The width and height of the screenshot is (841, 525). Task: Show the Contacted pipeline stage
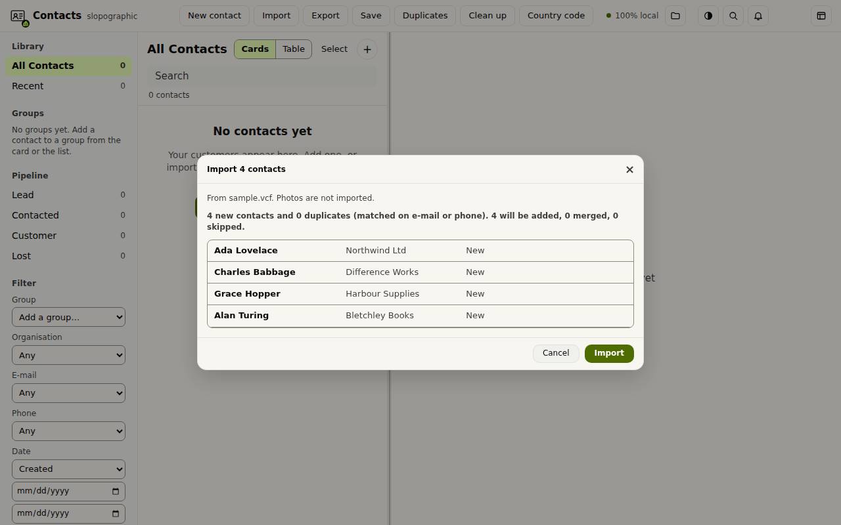pos(68,215)
